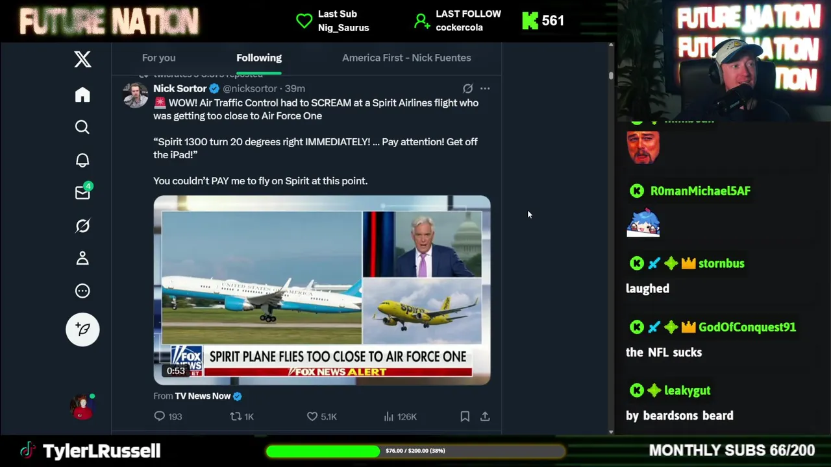Click Grok explain icon on Nick Sortor post
Screen dimensions: 831x467
[467, 88]
